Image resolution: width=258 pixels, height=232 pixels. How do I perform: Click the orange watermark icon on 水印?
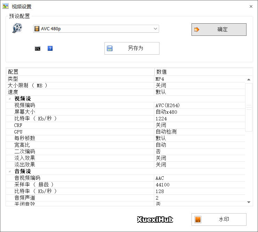point(197,219)
